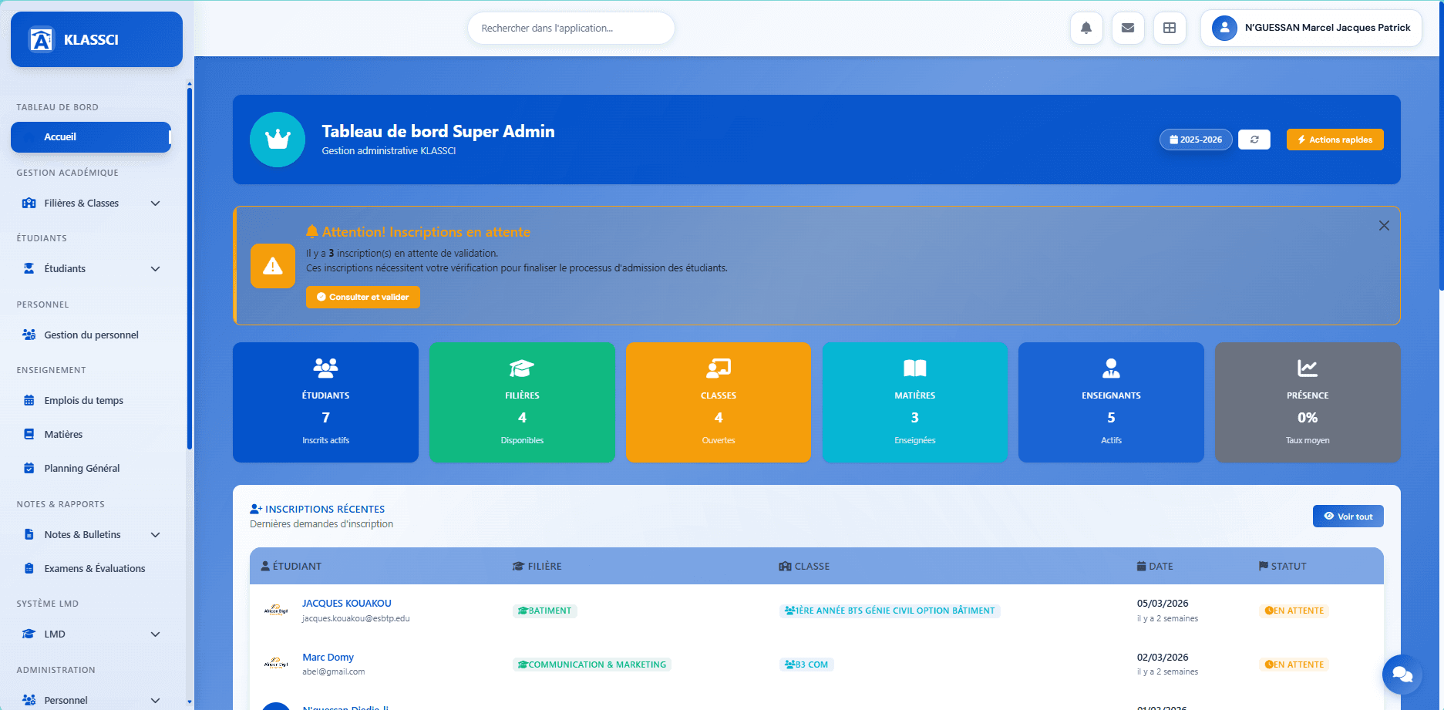Viewport: 1444px width, 710px height.
Task: Open the floating chat bubble
Action: pos(1402,675)
